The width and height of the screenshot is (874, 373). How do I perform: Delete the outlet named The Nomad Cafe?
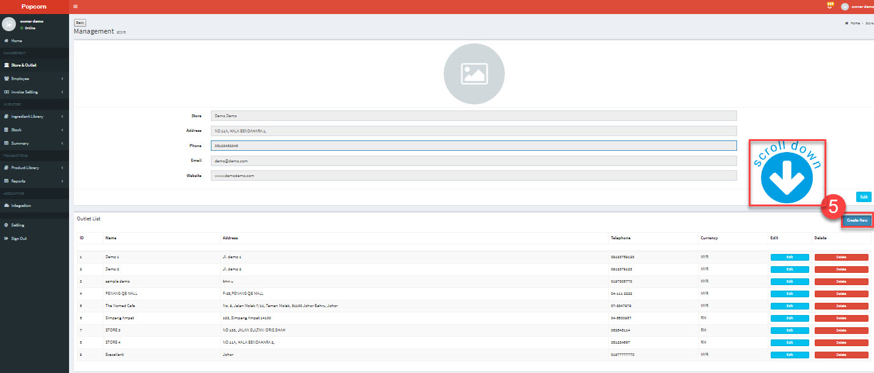pyautogui.click(x=841, y=306)
